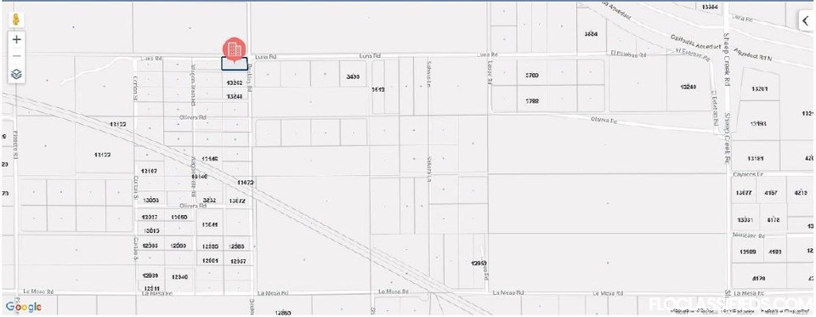This screenshot has height=317, width=816.
Task: Zoom in with the plus button
Action: coord(17,40)
